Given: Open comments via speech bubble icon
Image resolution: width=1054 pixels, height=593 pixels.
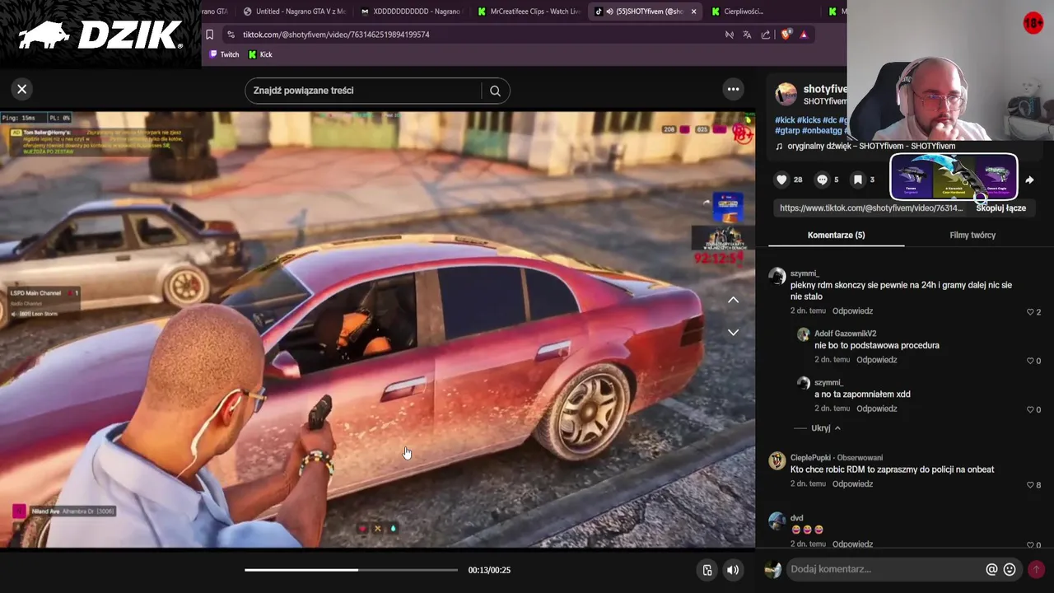Looking at the screenshot, I should (x=822, y=180).
